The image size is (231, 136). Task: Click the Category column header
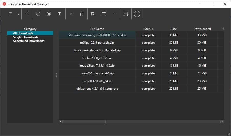(x=30, y=29)
